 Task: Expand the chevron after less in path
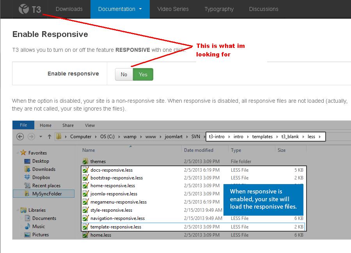[320, 137]
